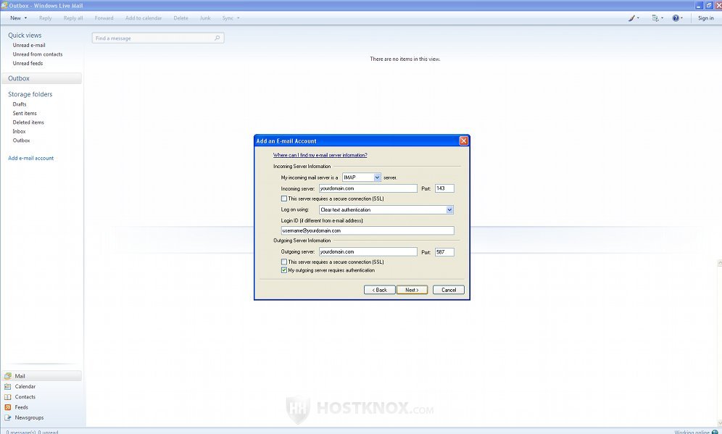Open Where can I find my e-mail server information link
Viewport: 722px width, 434px height.
pos(320,155)
